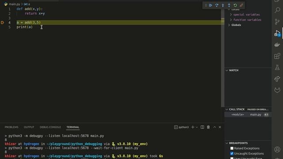Create a new terminal with plus icon
Screen dimensions: 283x159
[193, 127]
